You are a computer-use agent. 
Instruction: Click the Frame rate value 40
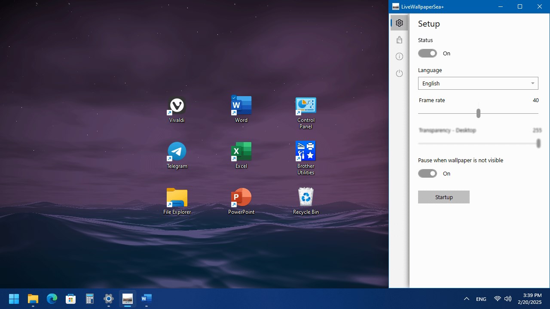(x=535, y=100)
